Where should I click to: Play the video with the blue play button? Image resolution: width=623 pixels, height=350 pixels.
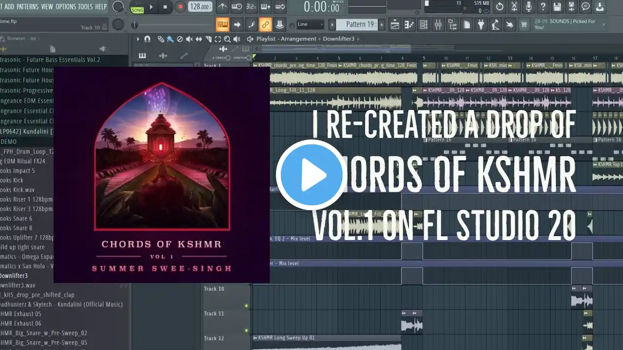(311, 175)
